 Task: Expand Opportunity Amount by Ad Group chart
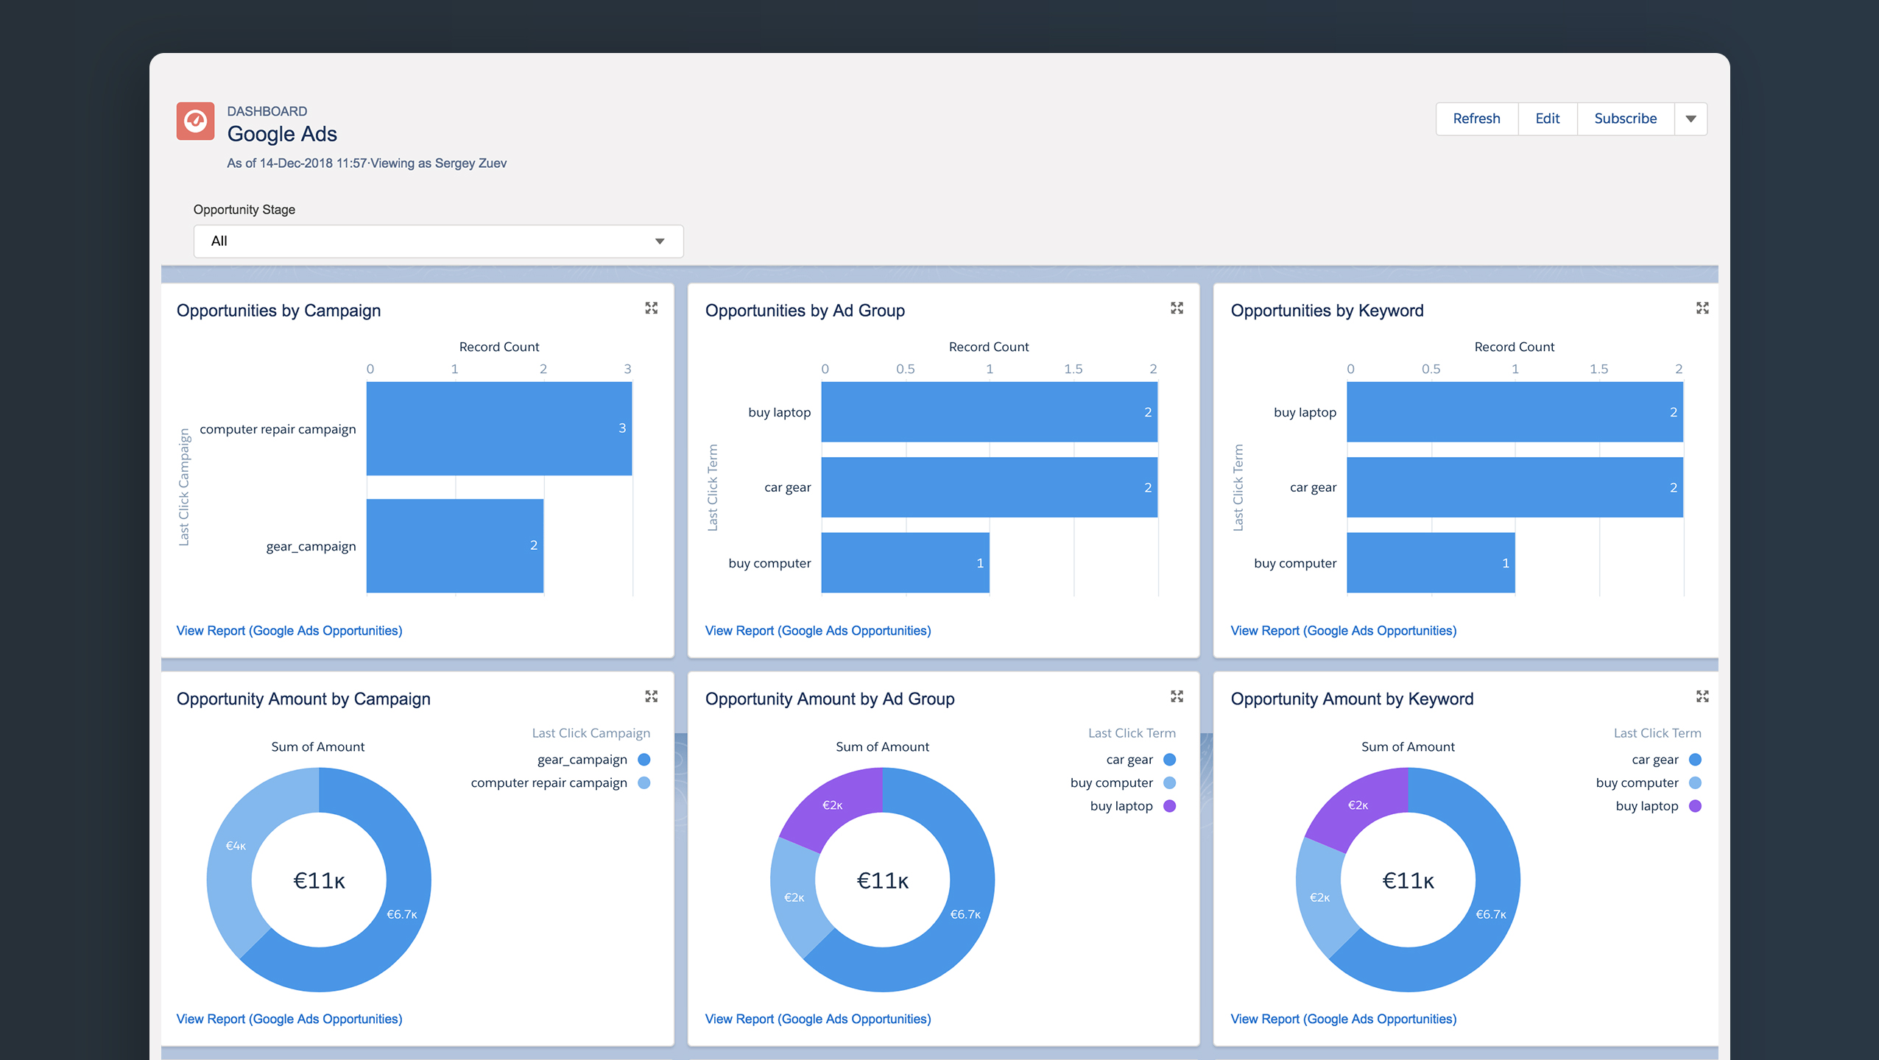(x=1177, y=696)
